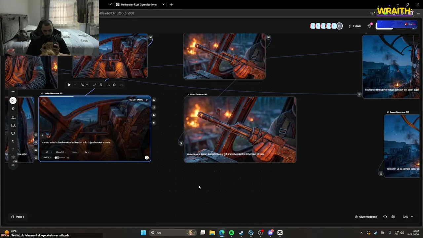Undo the last canvas action
Viewport: 423px width, 238px height.
[13, 141]
